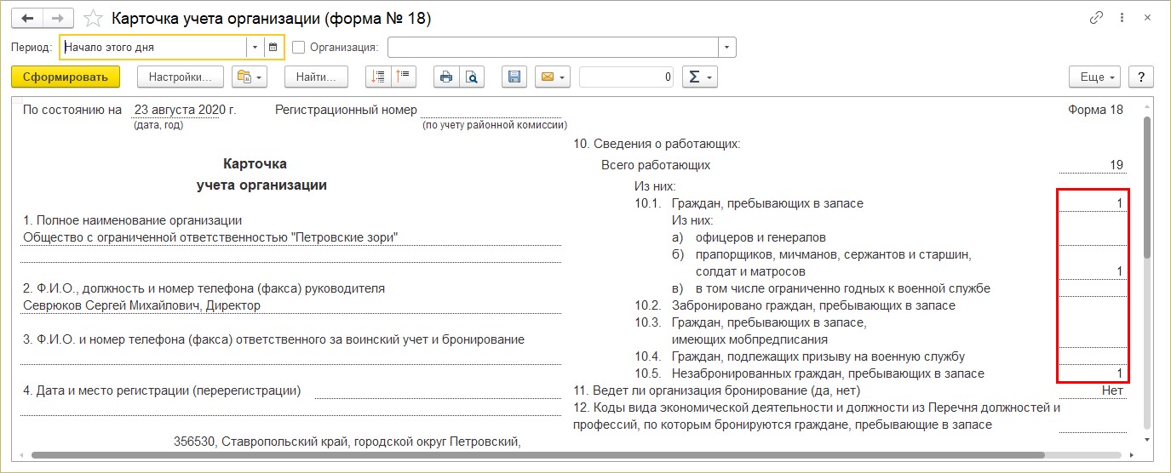Close the form with X button
The width and height of the screenshot is (1171, 473).
click(1146, 18)
